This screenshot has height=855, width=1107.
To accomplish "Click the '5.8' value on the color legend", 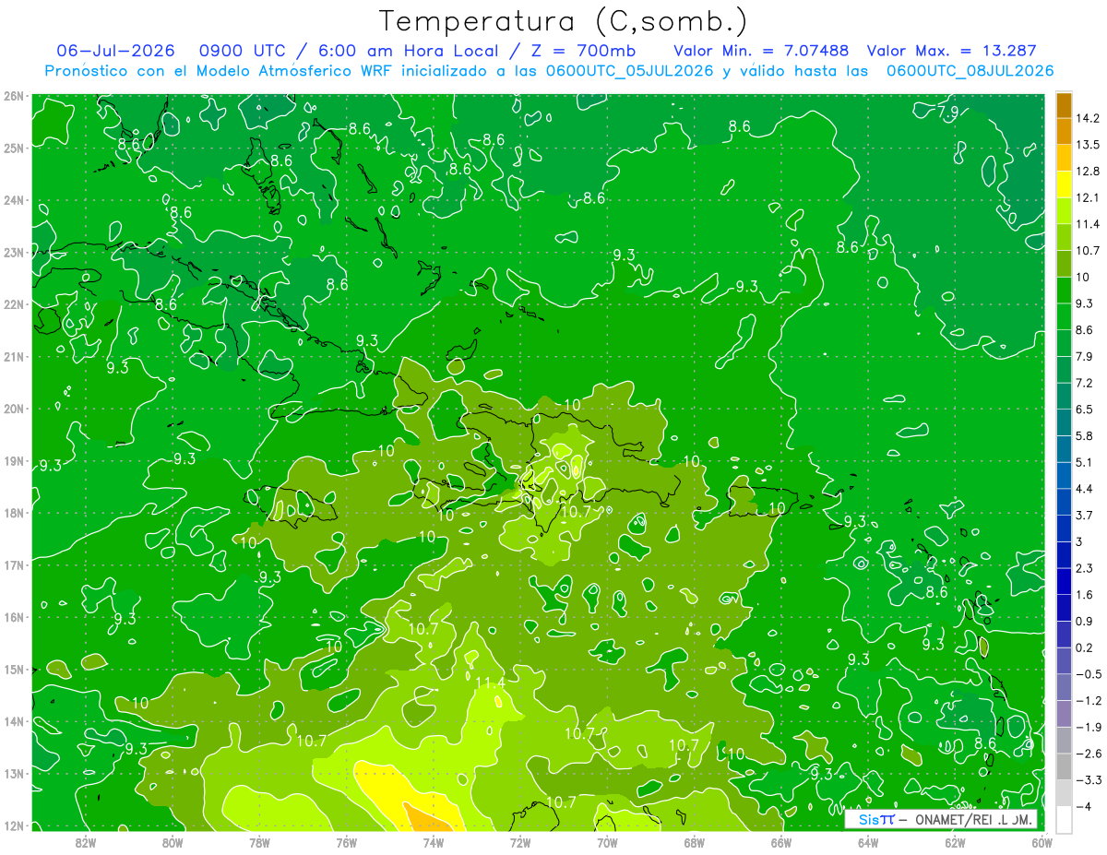I will (x=1085, y=436).
